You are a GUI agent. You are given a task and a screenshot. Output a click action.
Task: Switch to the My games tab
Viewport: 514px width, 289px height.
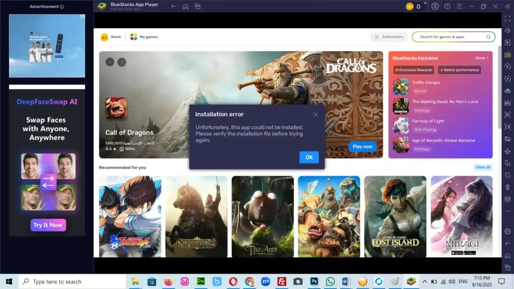(144, 37)
